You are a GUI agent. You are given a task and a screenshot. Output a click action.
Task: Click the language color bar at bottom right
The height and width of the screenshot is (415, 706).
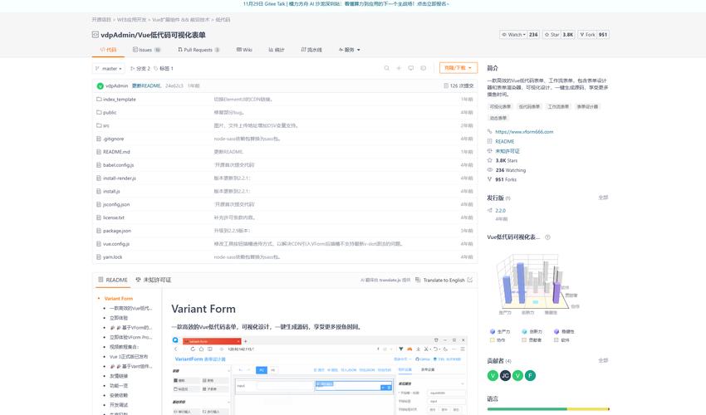pos(548,409)
